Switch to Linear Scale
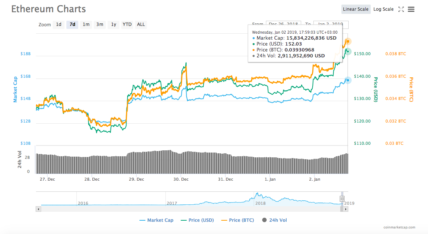Viewport: 428px width, 234px height. click(x=356, y=9)
